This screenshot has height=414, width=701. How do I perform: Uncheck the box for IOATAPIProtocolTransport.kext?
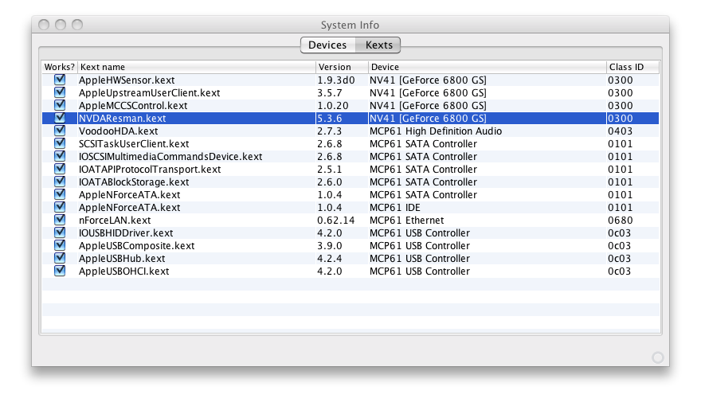(x=60, y=169)
